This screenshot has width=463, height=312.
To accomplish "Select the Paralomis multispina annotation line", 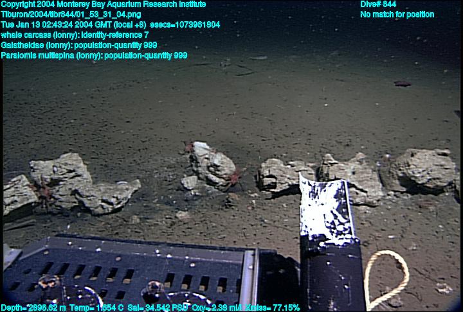I will [94, 56].
